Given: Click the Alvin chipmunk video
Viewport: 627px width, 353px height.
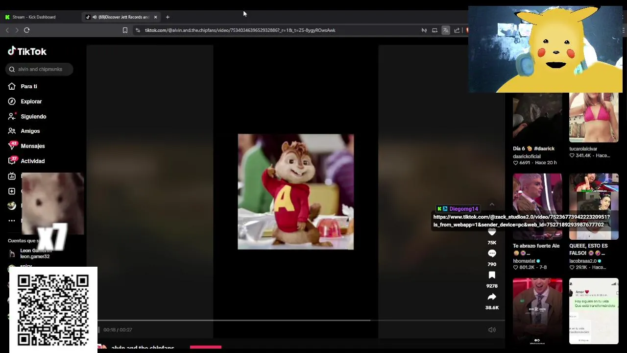Looking at the screenshot, I should pyautogui.click(x=295, y=192).
